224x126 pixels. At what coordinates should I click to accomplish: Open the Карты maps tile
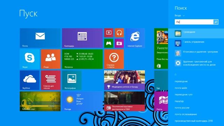click(x=161, y=101)
